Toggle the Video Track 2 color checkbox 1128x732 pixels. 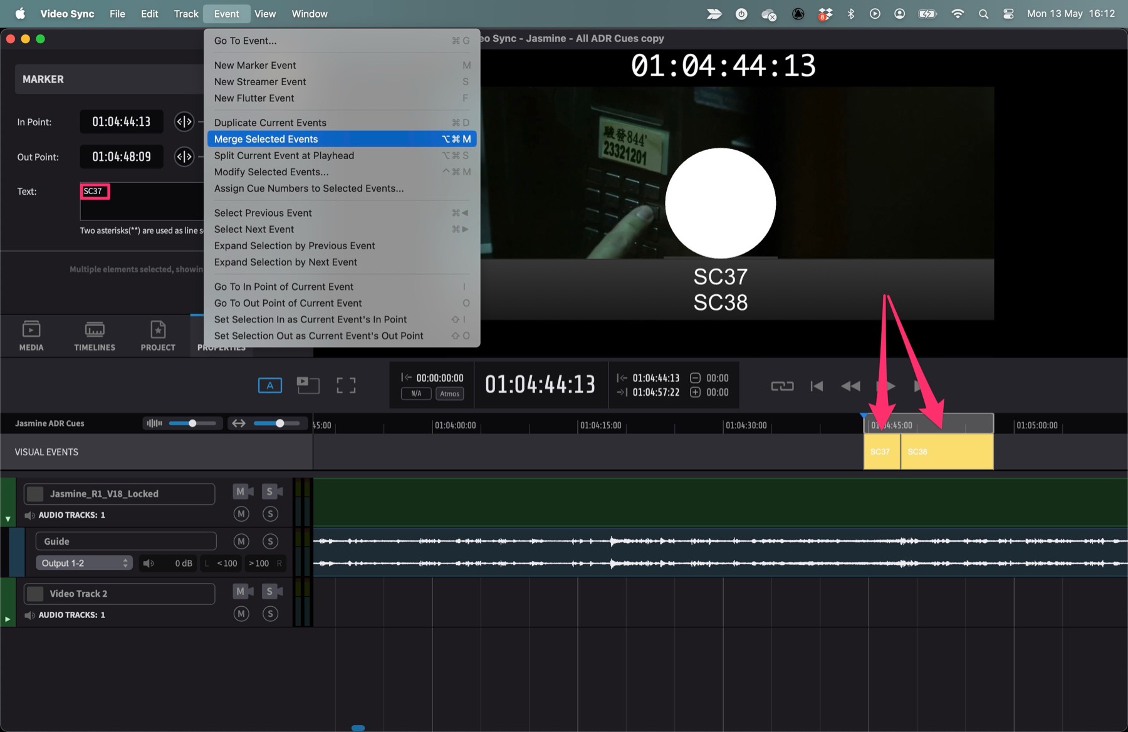tap(35, 594)
